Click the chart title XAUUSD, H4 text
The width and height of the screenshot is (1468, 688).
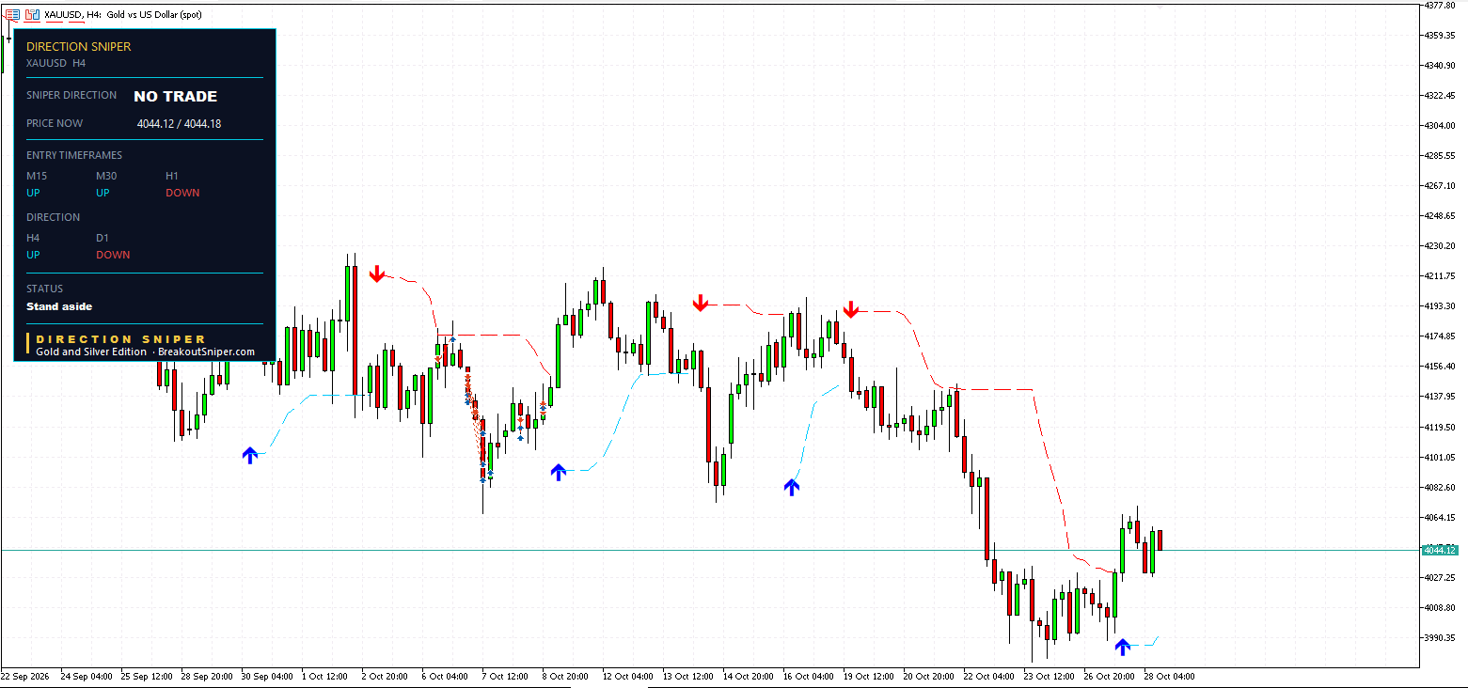click(x=73, y=15)
